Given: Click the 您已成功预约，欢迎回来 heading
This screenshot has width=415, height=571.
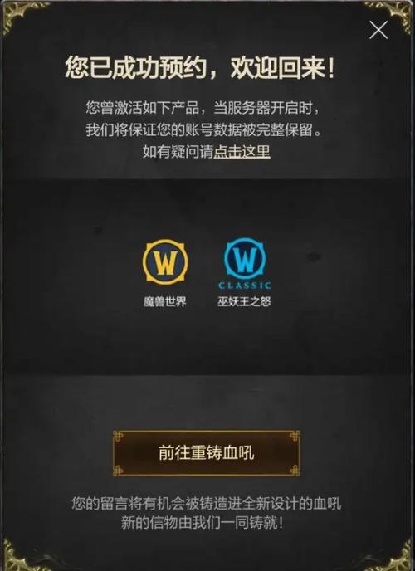Looking at the screenshot, I should (200, 68).
